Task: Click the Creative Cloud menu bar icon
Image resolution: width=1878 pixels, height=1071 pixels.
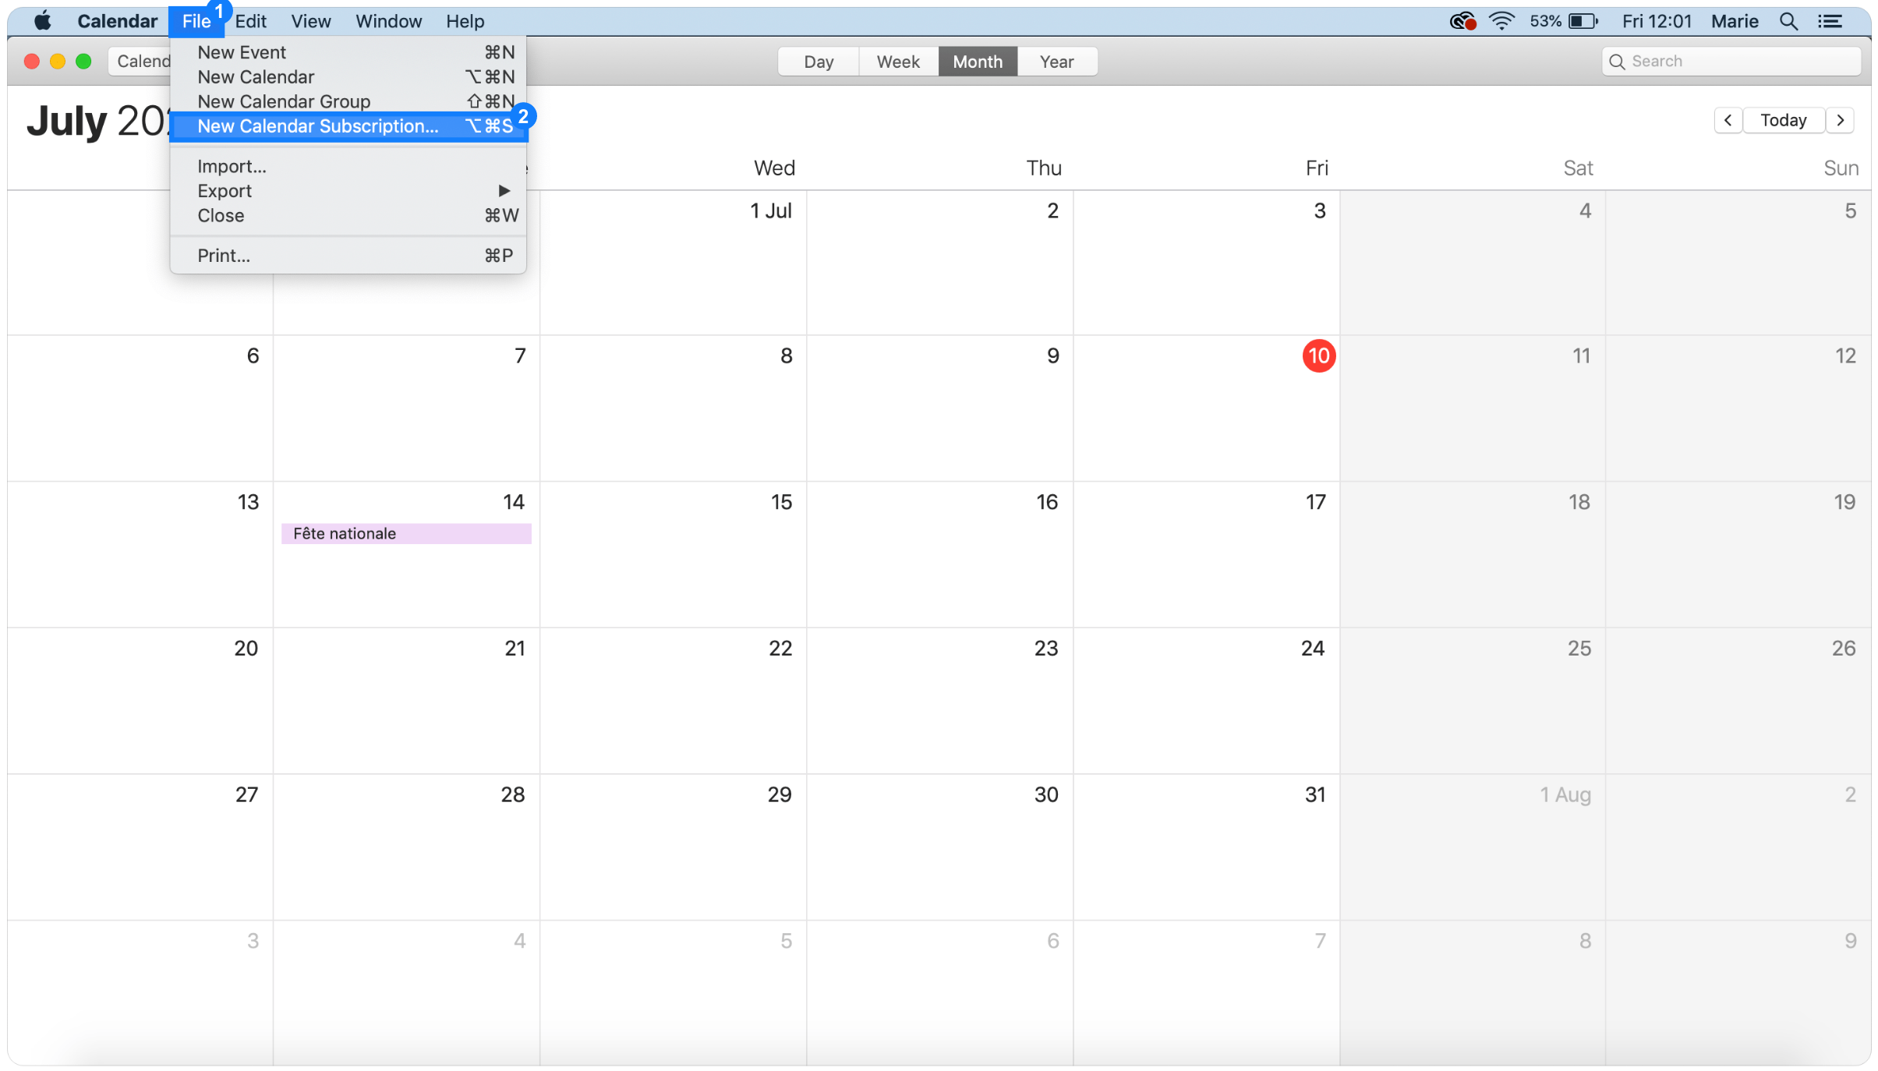Action: point(1463,21)
